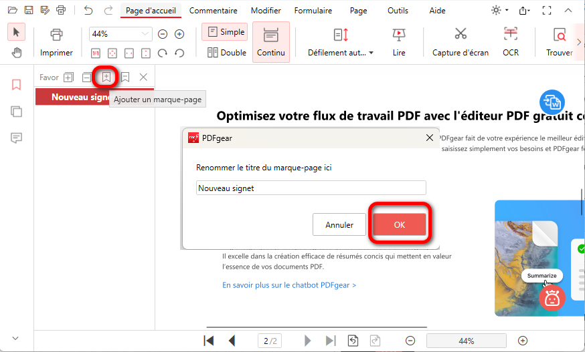
Task: Open the Formulaire tab
Action: 313,11
